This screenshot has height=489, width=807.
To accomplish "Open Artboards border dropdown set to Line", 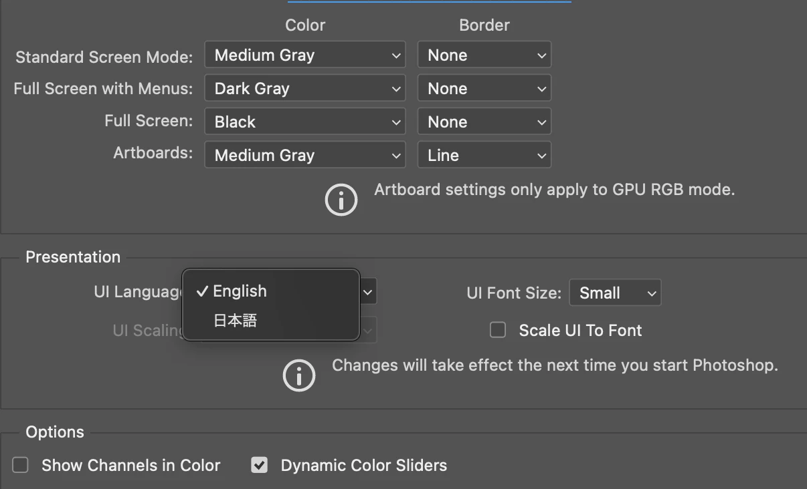I will [484, 156].
